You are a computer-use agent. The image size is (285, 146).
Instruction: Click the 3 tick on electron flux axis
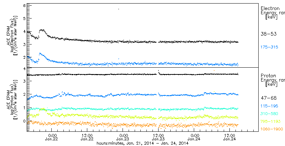24,44
